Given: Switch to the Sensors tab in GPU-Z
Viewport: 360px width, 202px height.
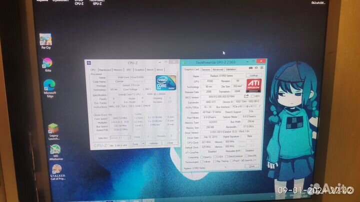Looking at the screenshot, I should point(206,69).
